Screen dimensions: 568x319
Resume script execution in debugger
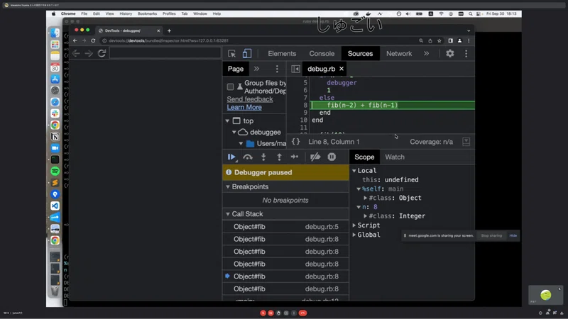(x=231, y=157)
